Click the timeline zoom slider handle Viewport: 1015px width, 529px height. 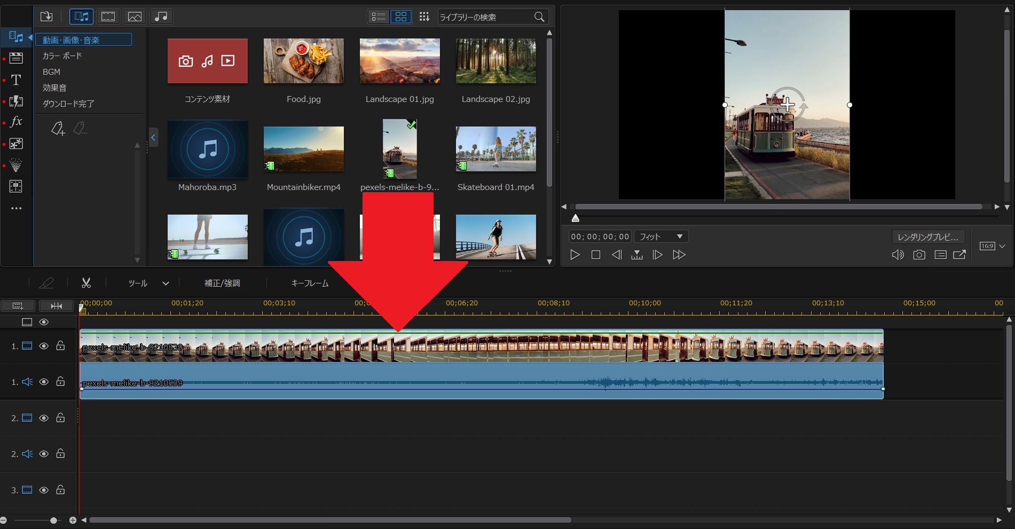click(x=53, y=520)
